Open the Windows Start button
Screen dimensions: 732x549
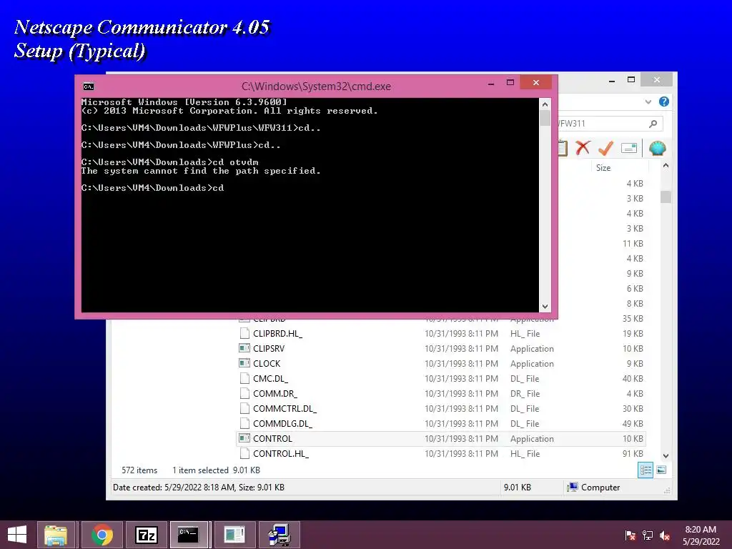point(17,535)
